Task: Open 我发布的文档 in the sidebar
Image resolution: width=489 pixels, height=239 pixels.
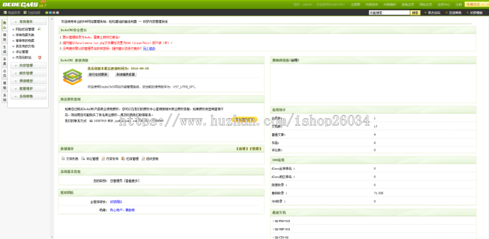Action: pyautogui.click(x=25, y=46)
